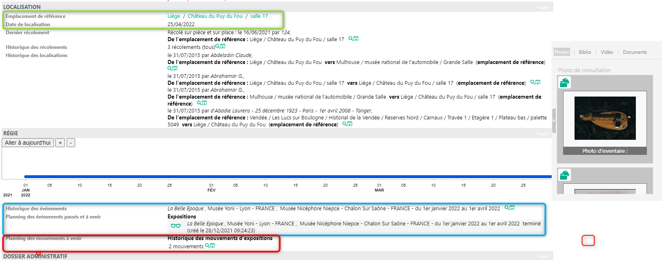Open the 'salle 17' location link
This screenshot has height=260, width=662.
259,16
